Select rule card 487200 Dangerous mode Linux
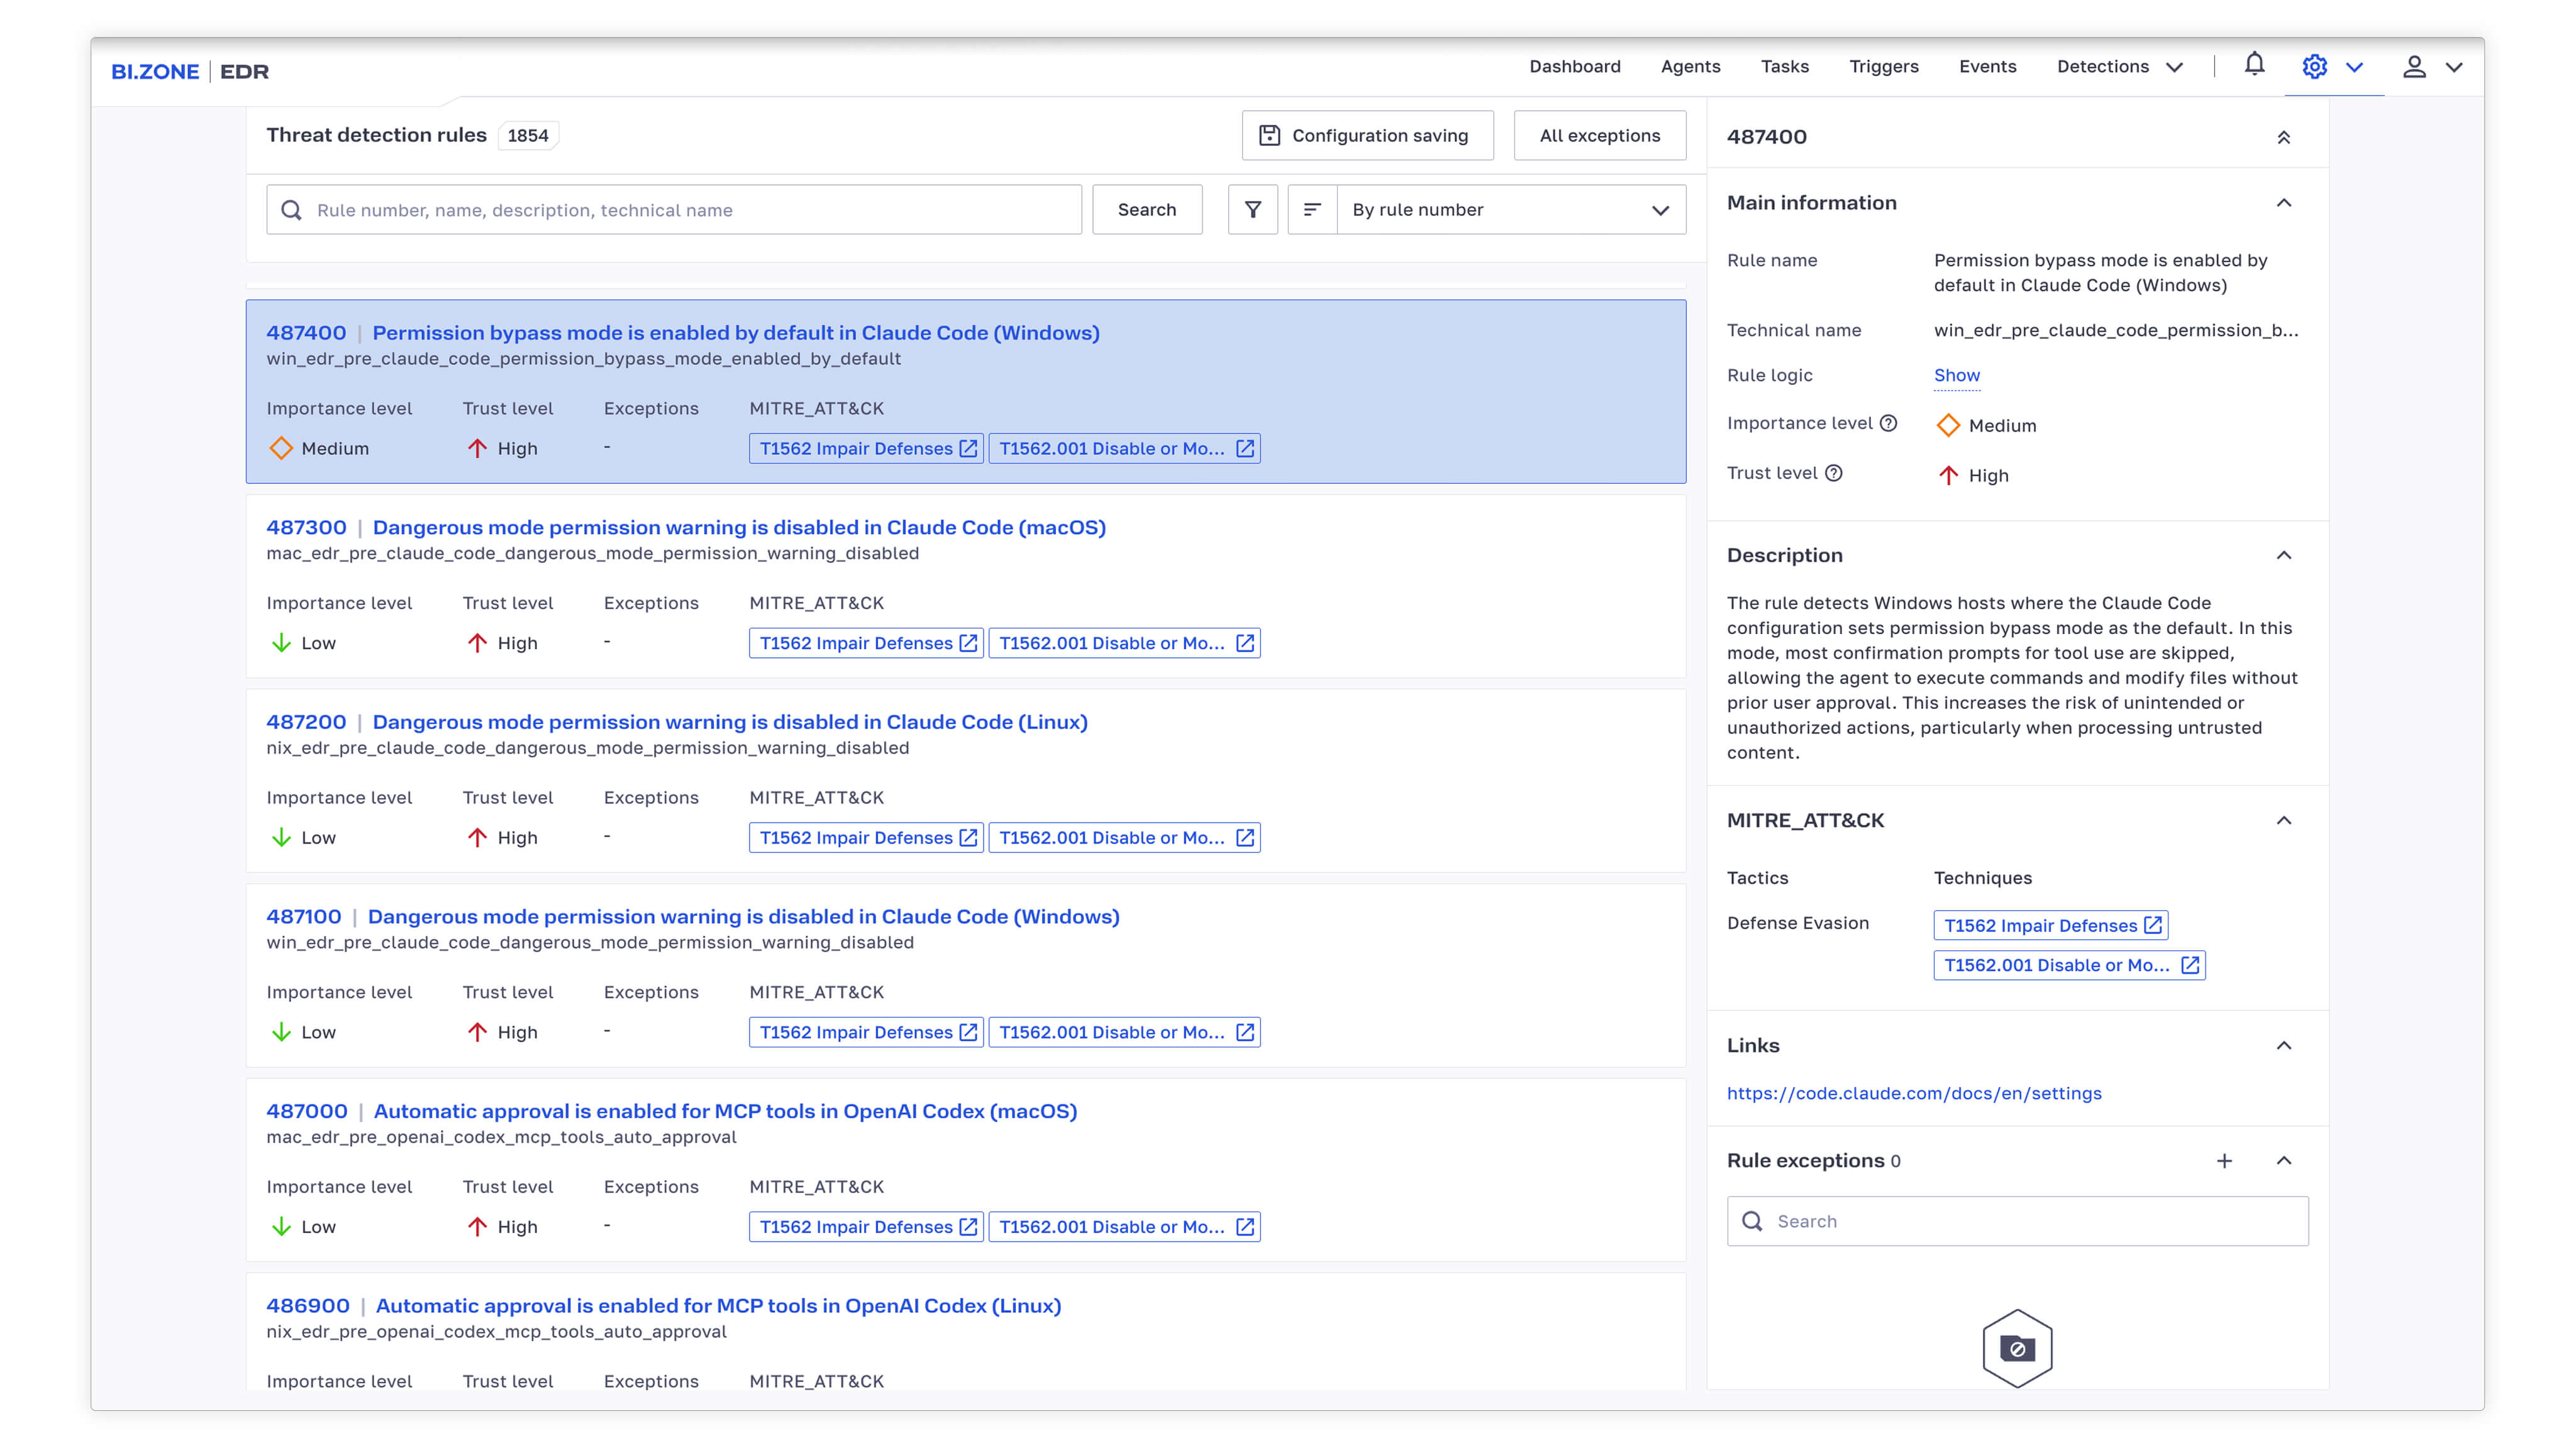 (965, 780)
